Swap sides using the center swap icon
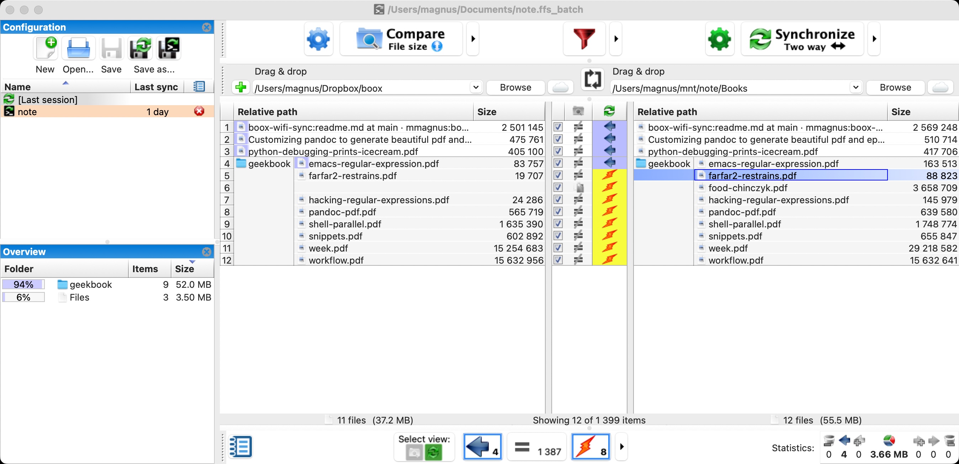The width and height of the screenshot is (959, 464). coord(592,79)
